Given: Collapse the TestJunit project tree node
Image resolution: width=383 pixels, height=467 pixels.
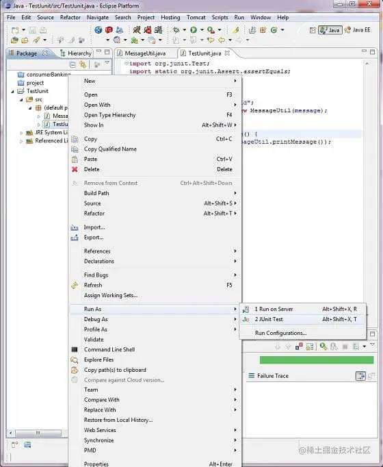Looking at the screenshot, I should 12,92.
